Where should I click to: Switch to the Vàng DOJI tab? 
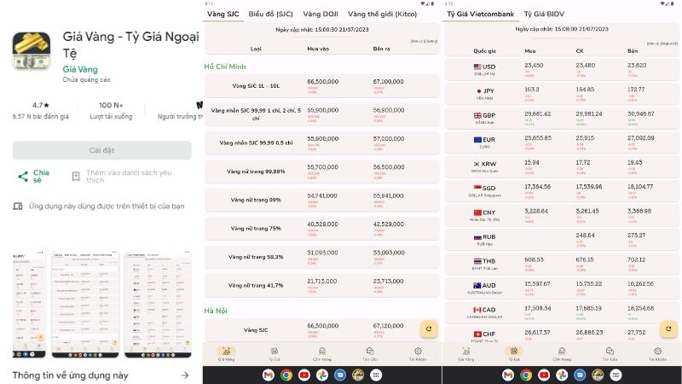click(x=321, y=14)
